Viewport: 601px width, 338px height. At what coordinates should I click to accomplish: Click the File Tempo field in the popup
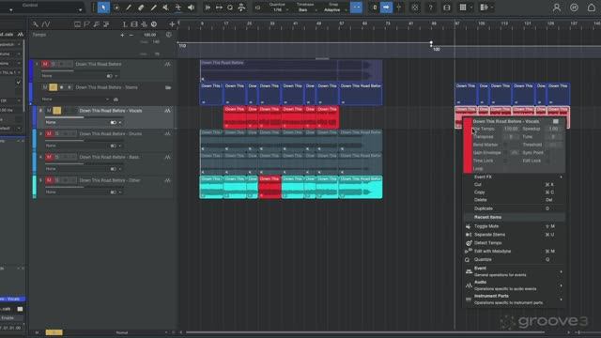point(511,129)
